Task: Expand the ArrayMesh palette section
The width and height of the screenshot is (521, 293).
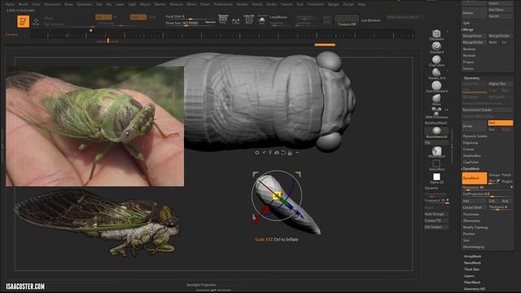Action: point(472,256)
